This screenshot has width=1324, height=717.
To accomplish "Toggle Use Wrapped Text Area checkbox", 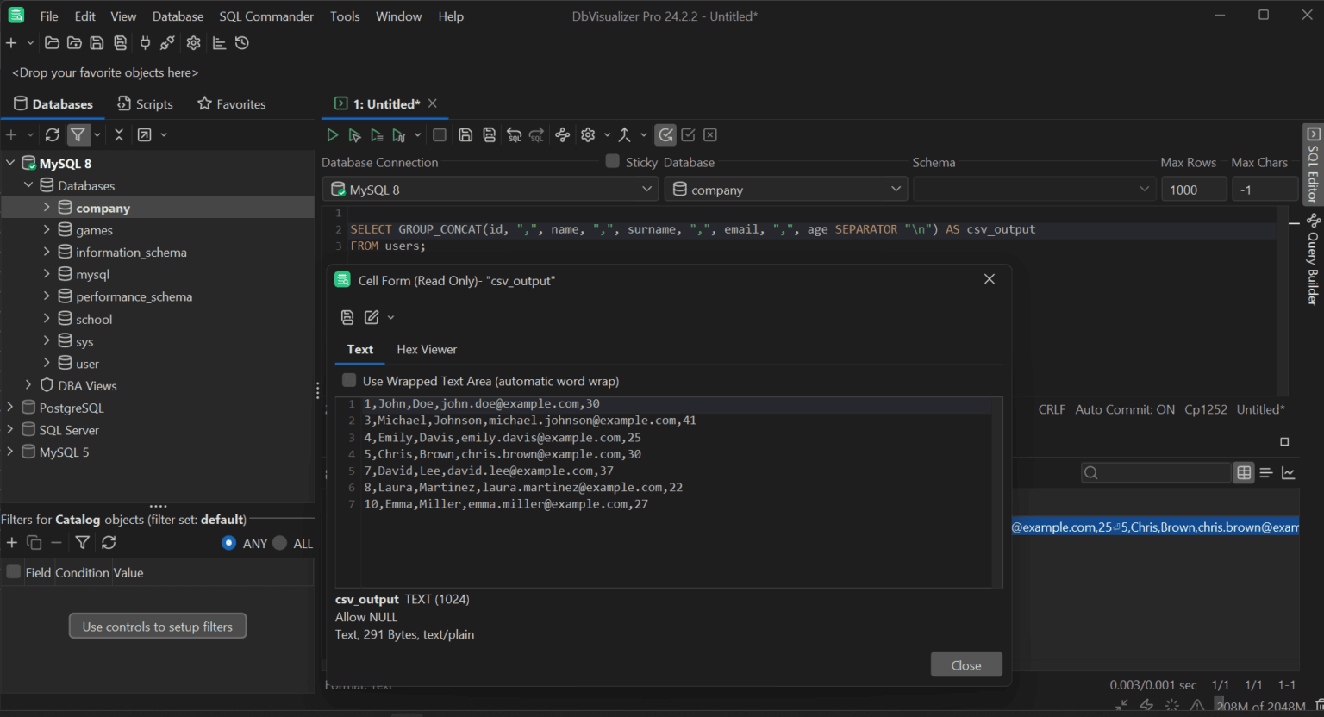I will [x=349, y=380].
